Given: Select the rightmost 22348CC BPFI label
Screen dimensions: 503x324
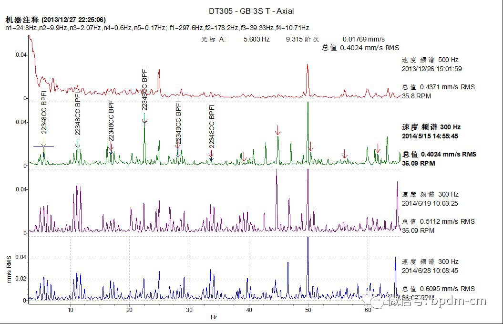Looking at the screenshot, I should 212,126.
